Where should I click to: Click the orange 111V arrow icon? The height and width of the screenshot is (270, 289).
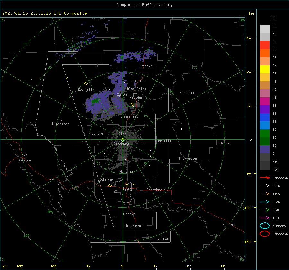click(265, 194)
